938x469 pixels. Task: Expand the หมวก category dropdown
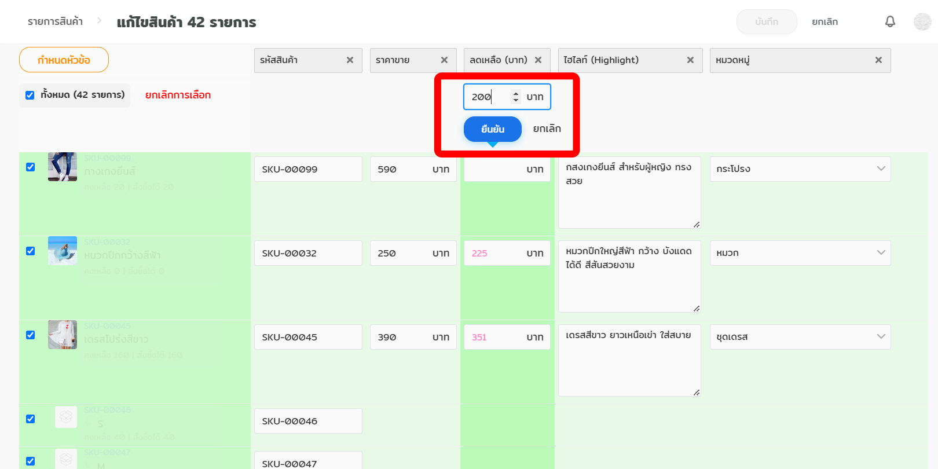800,253
